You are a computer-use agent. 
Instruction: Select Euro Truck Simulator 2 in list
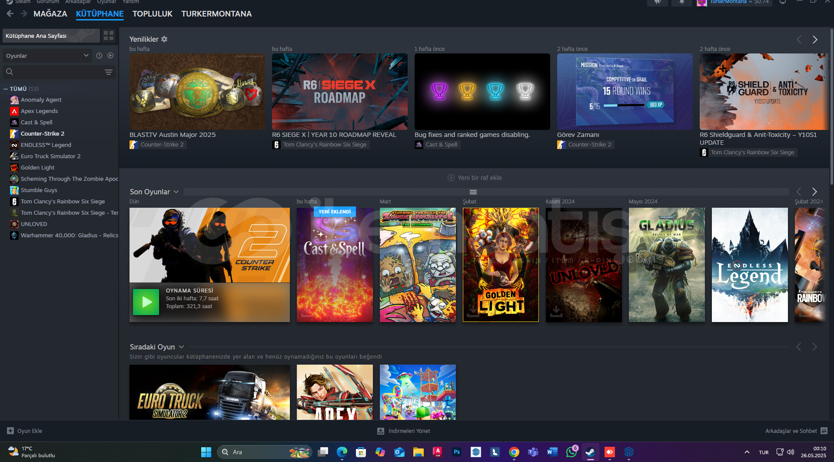tap(50, 156)
